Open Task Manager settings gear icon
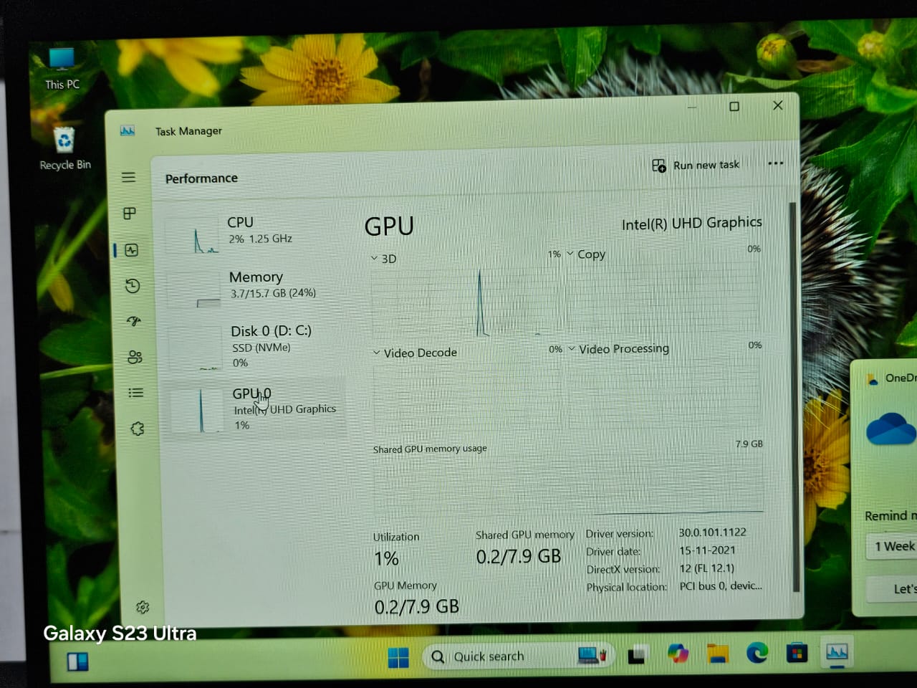Viewport: 917px width, 688px height. [x=143, y=607]
